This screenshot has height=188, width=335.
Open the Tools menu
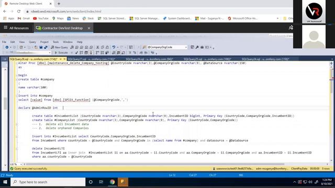(x=55, y=42)
